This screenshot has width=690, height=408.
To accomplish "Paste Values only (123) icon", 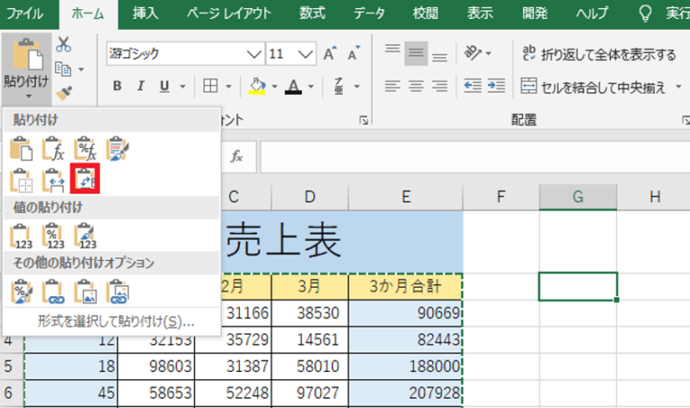I will point(22,236).
